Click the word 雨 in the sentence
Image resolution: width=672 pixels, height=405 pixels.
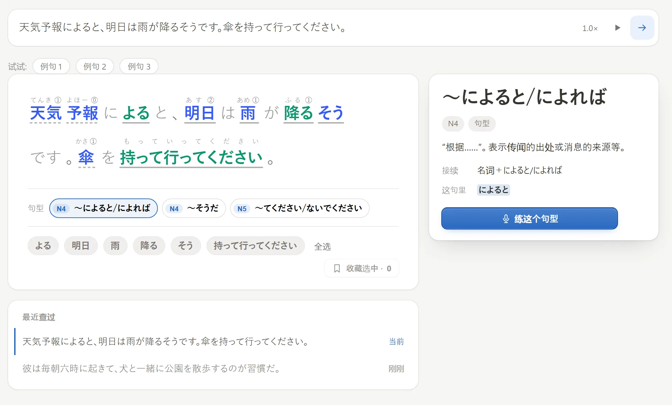pyautogui.click(x=249, y=113)
